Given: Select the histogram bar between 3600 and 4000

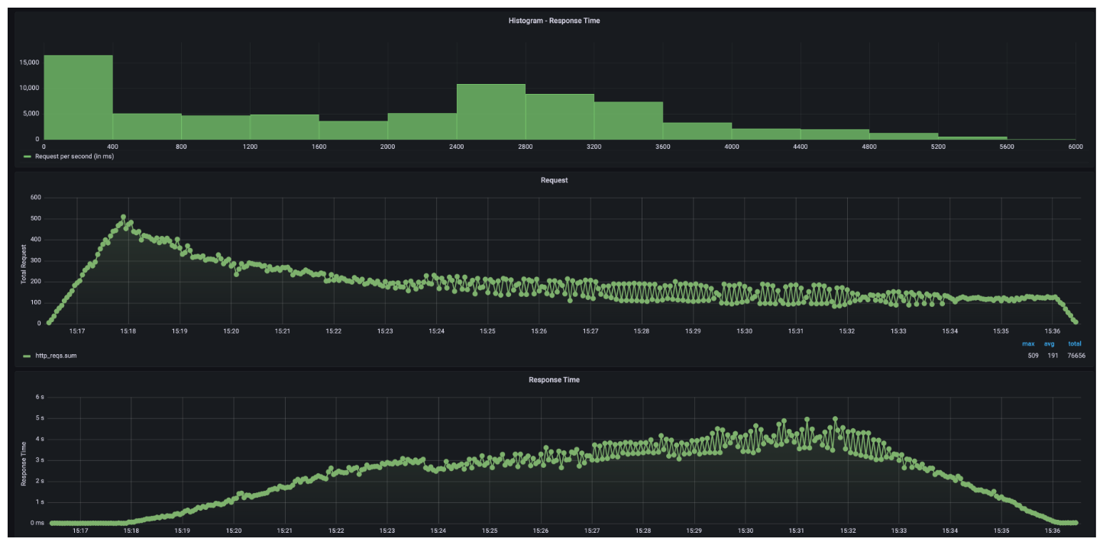Looking at the screenshot, I should point(697,131).
